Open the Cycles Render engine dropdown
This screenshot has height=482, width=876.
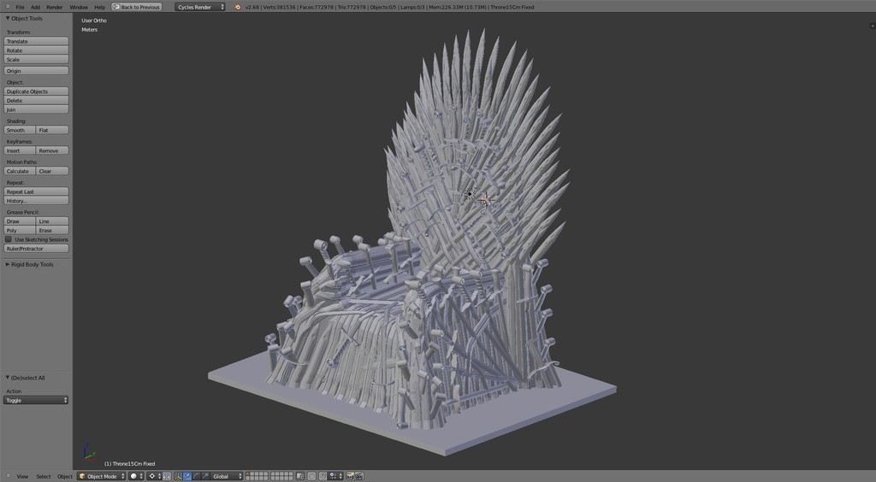pyautogui.click(x=200, y=7)
